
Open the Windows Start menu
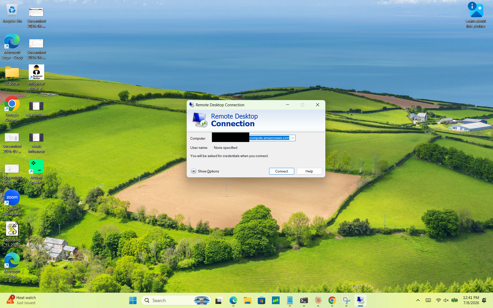(133, 300)
